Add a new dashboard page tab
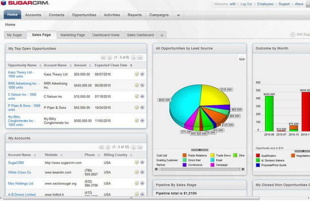 (162, 35)
